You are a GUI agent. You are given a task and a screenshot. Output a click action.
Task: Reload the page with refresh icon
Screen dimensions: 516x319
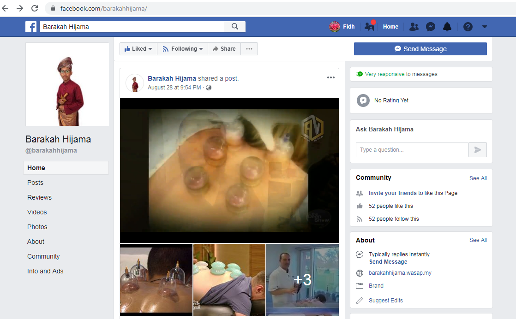[35, 8]
